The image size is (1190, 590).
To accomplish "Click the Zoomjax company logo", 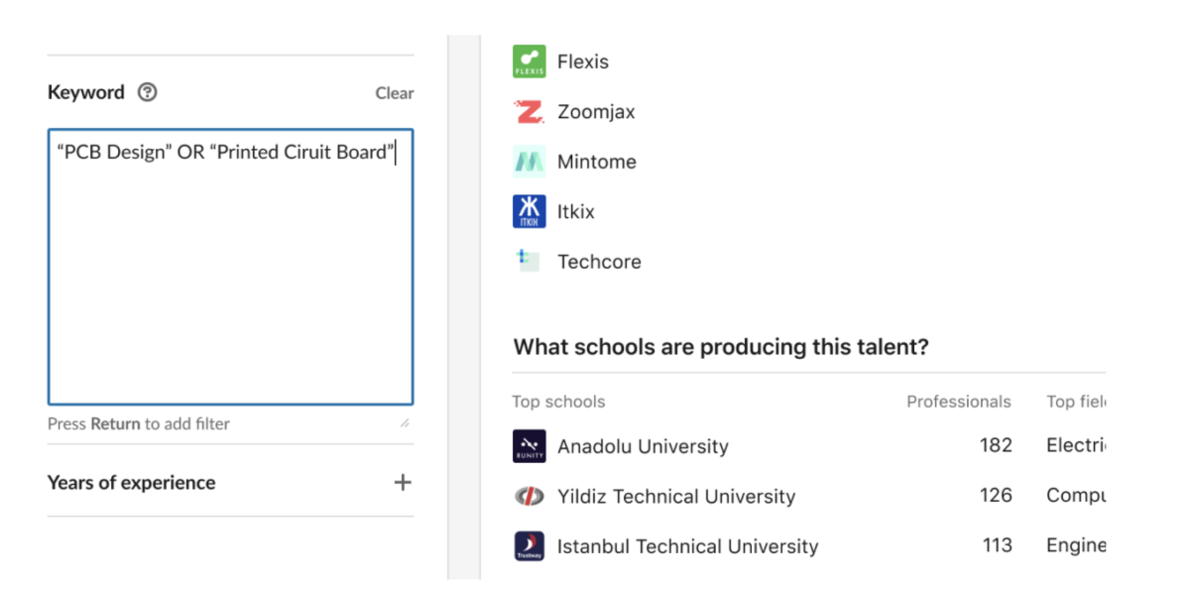I will pyautogui.click(x=528, y=111).
